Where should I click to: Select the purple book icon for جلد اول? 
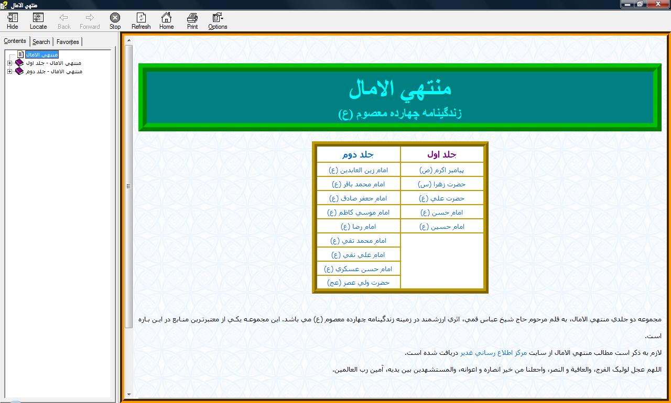[19, 63]
